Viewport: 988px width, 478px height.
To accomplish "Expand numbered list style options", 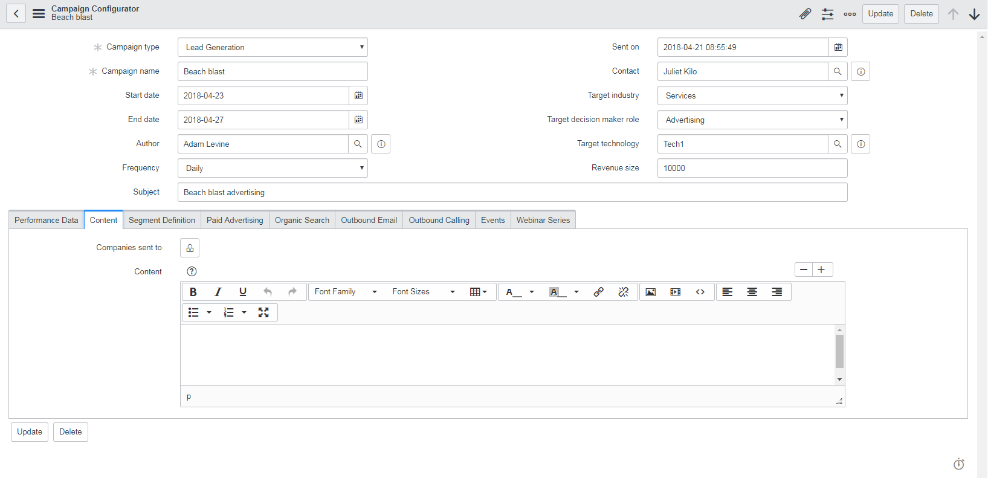I will click(x=244, y=312).
